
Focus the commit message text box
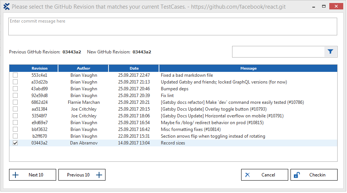(x=173, y=26)
